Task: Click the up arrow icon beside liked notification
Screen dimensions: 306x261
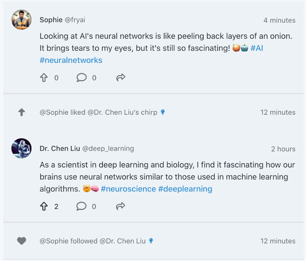Action: coord(21,113)
